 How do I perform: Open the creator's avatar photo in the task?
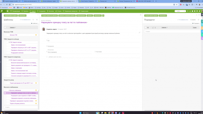(44, 29)
